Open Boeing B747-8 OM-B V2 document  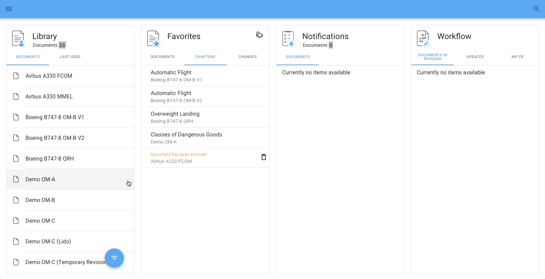click(70, 138)
